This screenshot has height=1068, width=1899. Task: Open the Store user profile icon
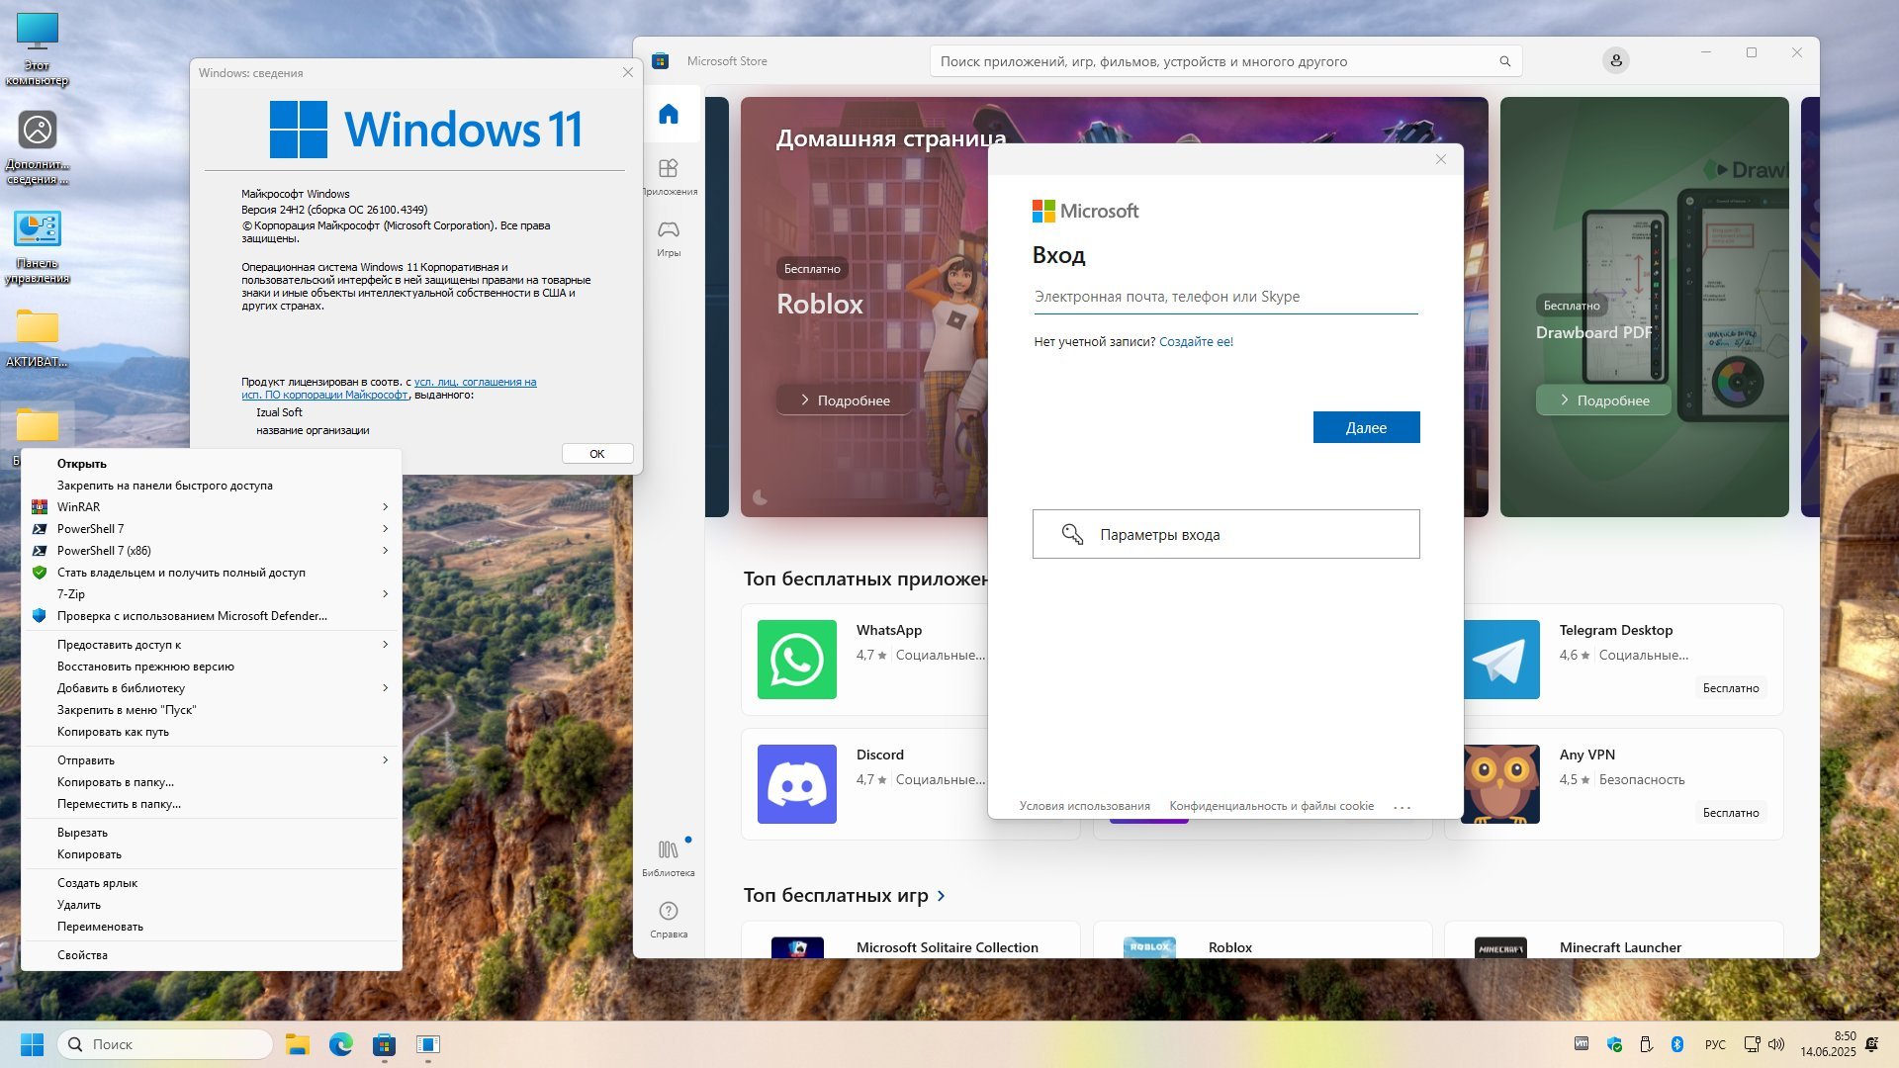coord(1615,60)
